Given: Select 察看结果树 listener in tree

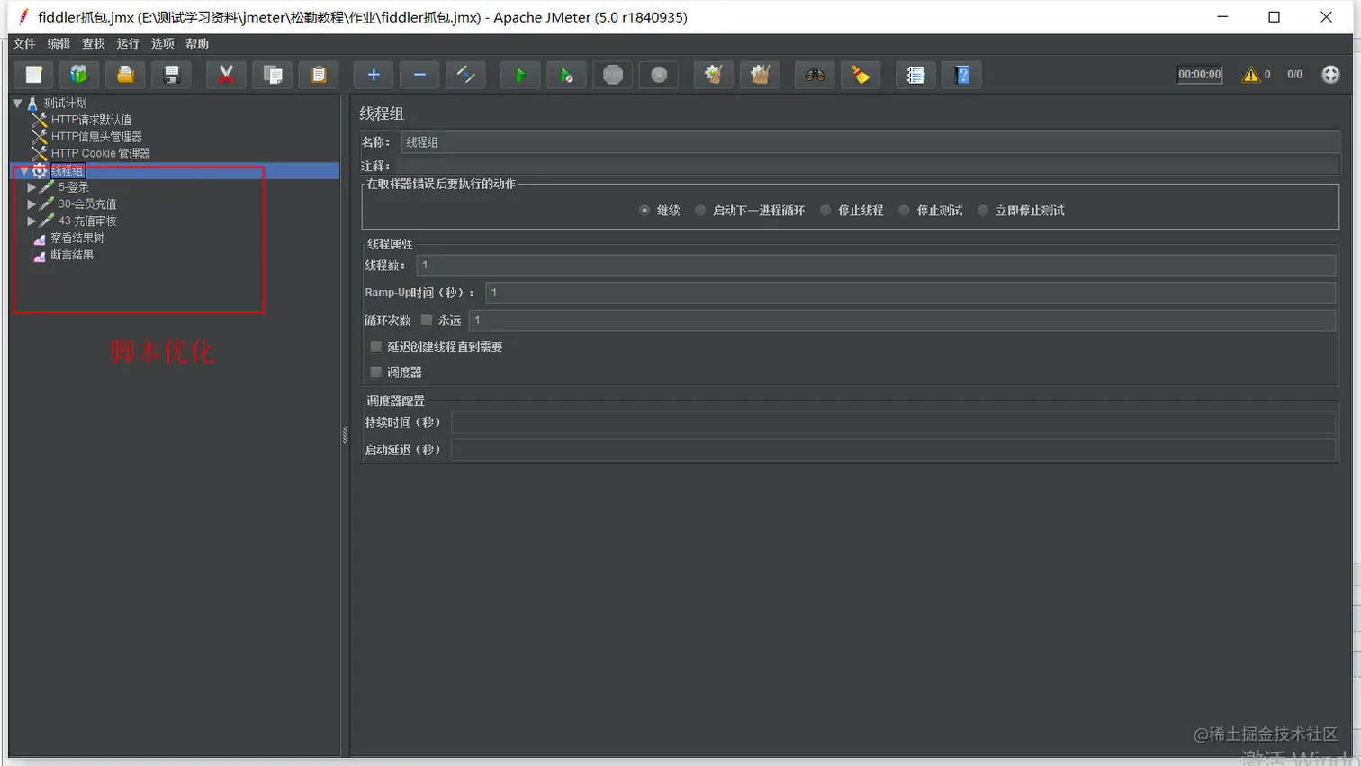Looking at the screenshot, I should 77,238.
